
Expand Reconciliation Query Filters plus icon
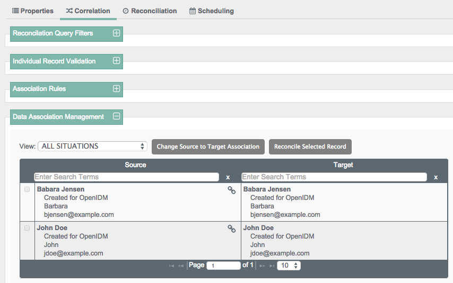tap(116, 33)
